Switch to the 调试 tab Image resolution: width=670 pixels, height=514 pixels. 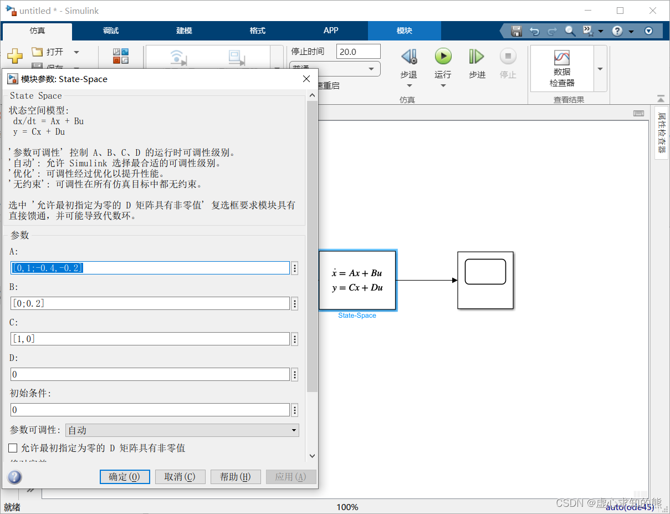coord(111,30)
